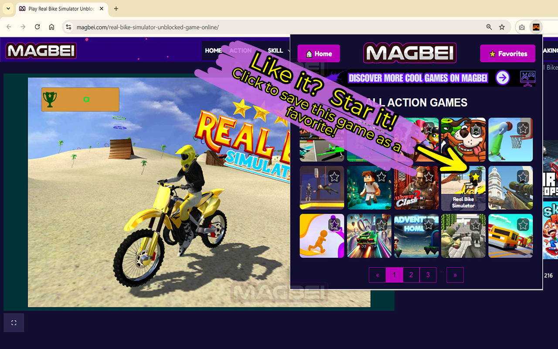Image resolution: width=558 pixels, height=349 pixels.
Task: Go to the next page of games
Action: (455, 275)
